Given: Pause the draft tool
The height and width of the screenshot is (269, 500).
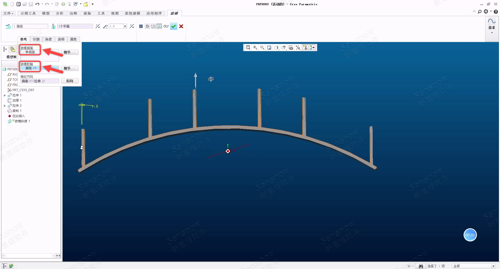Looking at the screenshot, I should point(141,26).
